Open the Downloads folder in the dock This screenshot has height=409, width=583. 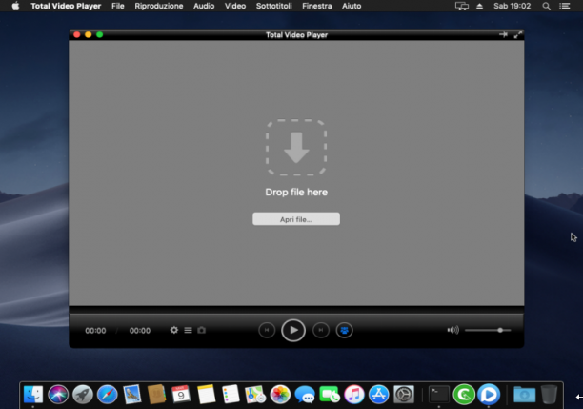point(524,395)
